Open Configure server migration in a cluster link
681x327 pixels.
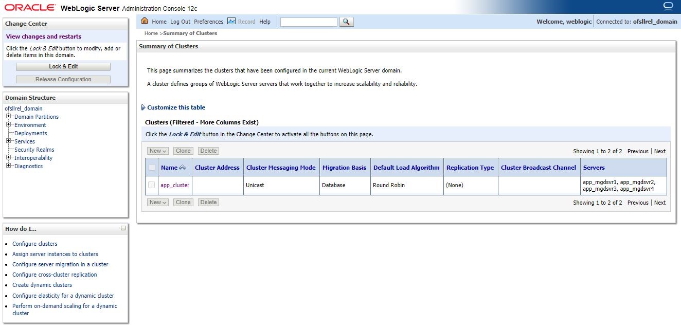click(60, 264)
